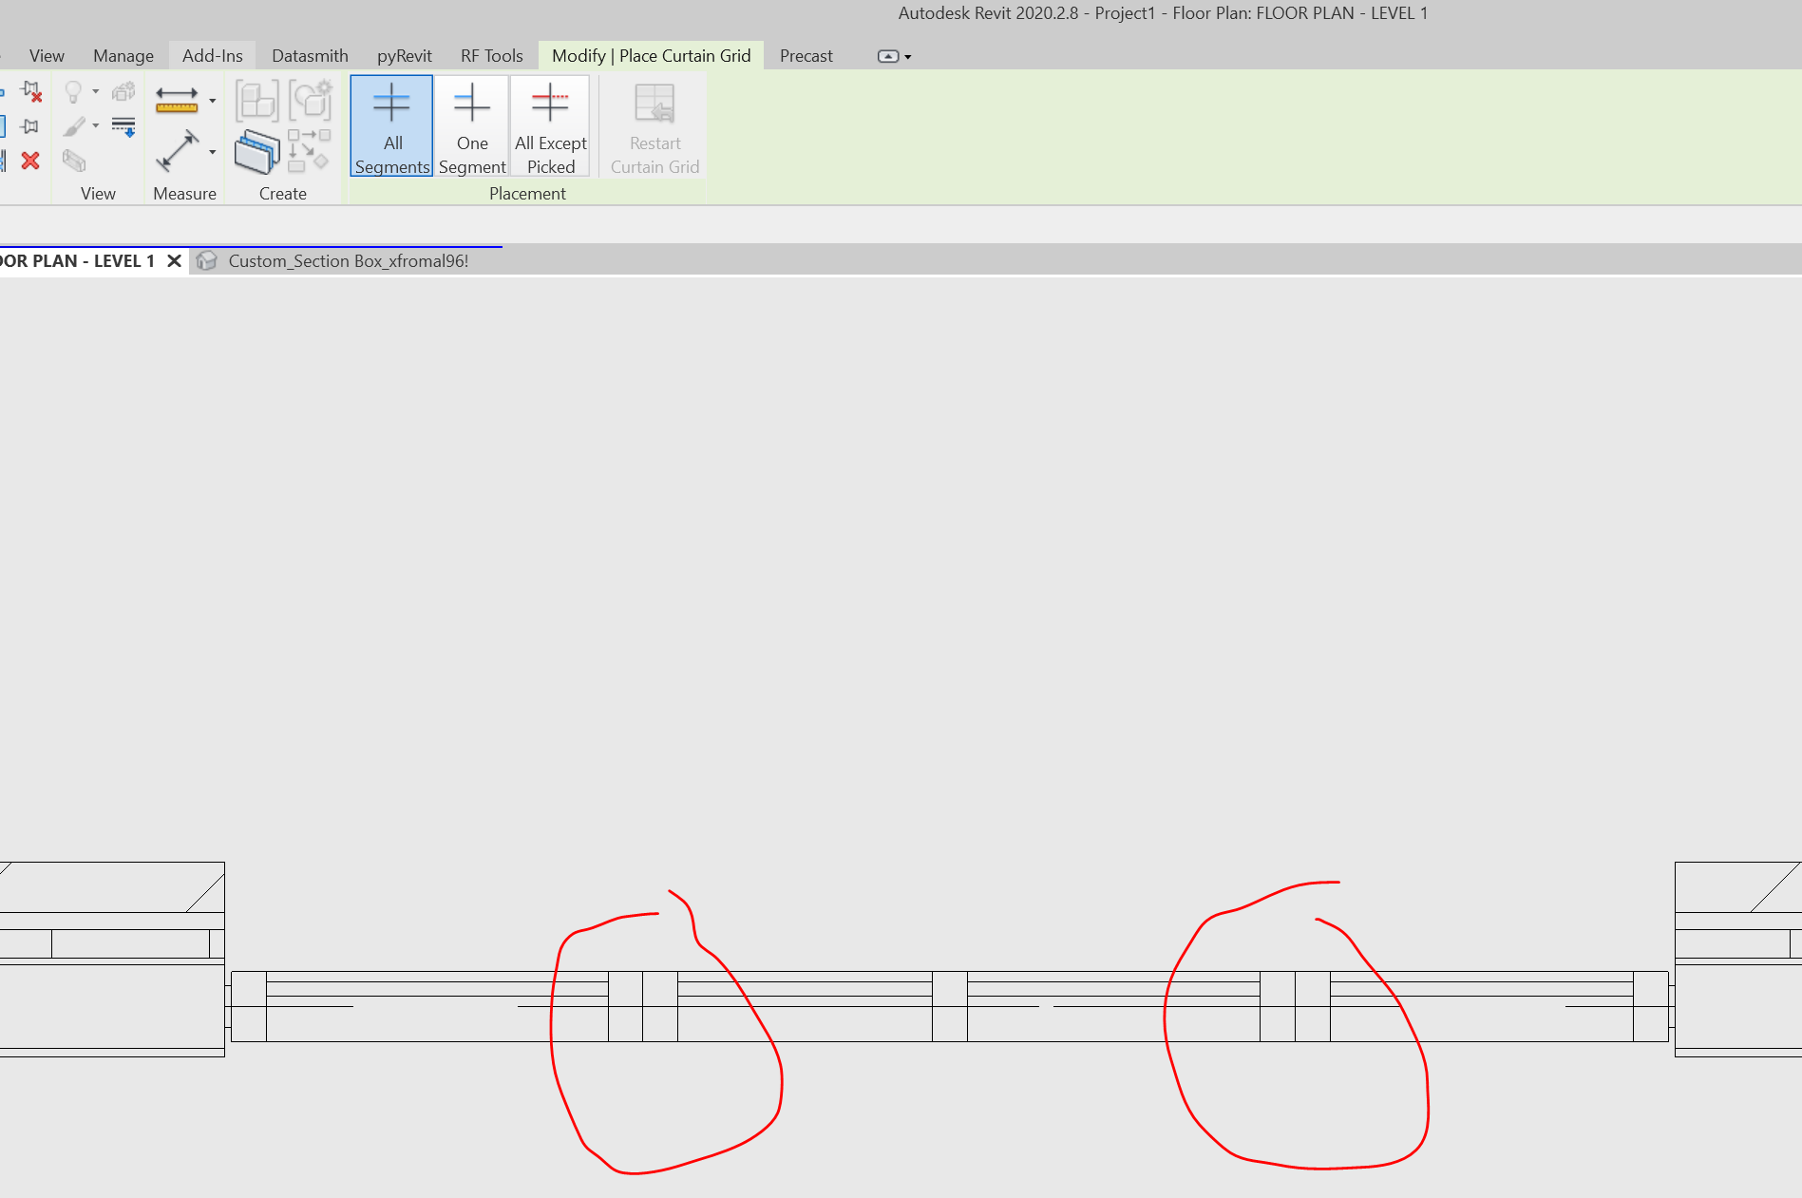Viewport: 1802px width, 1198px height.
Task: Select the Create Assembly tool
Action: 312,99
